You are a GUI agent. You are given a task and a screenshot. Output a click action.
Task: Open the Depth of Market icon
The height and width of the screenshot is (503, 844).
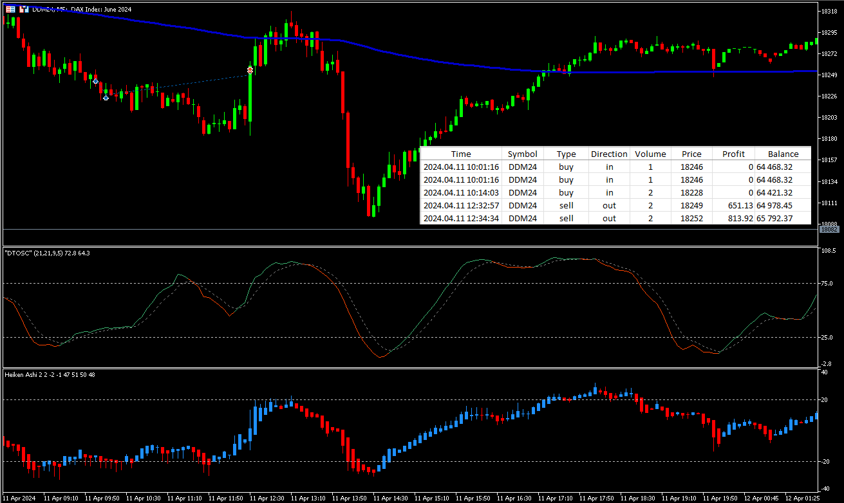(x=10, y=9)
